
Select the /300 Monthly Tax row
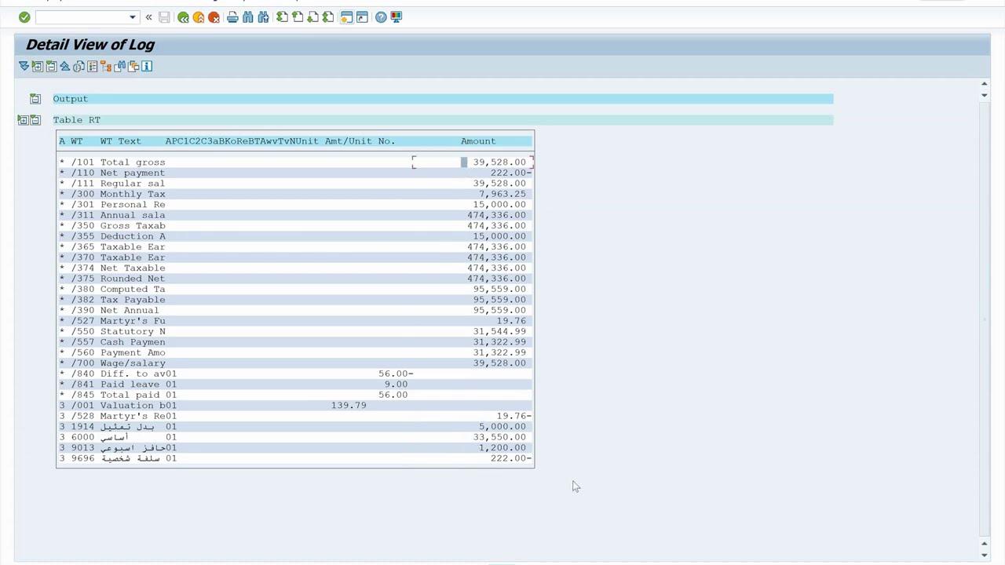pyautogui.click(x=295, y=194)
